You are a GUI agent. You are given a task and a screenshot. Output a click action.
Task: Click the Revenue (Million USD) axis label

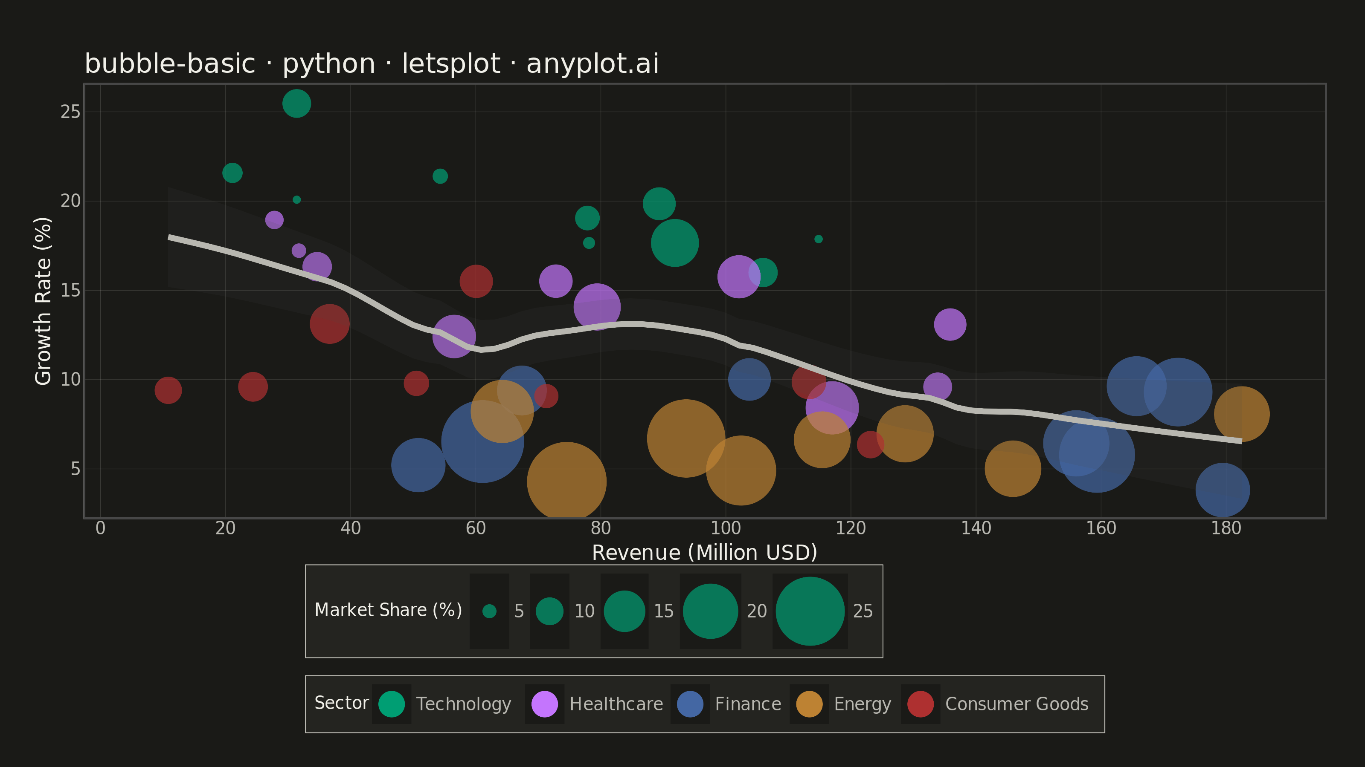point(704,553)
